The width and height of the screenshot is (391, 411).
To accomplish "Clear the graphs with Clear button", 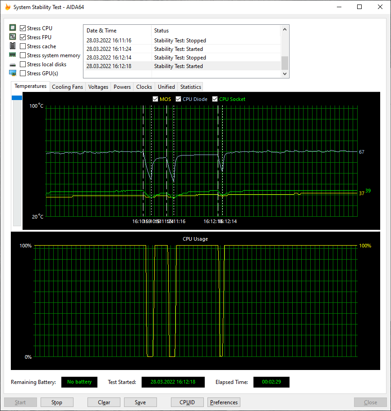I will pos(104,402).
